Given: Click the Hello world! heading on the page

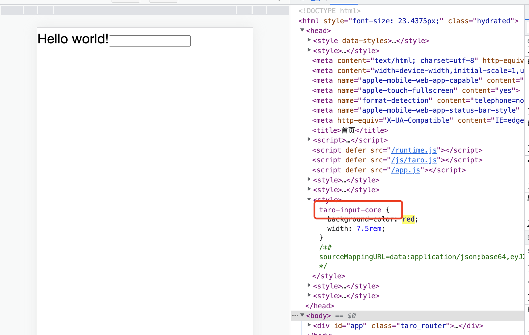Looking at the screenshot, I should tap(72, 38).
